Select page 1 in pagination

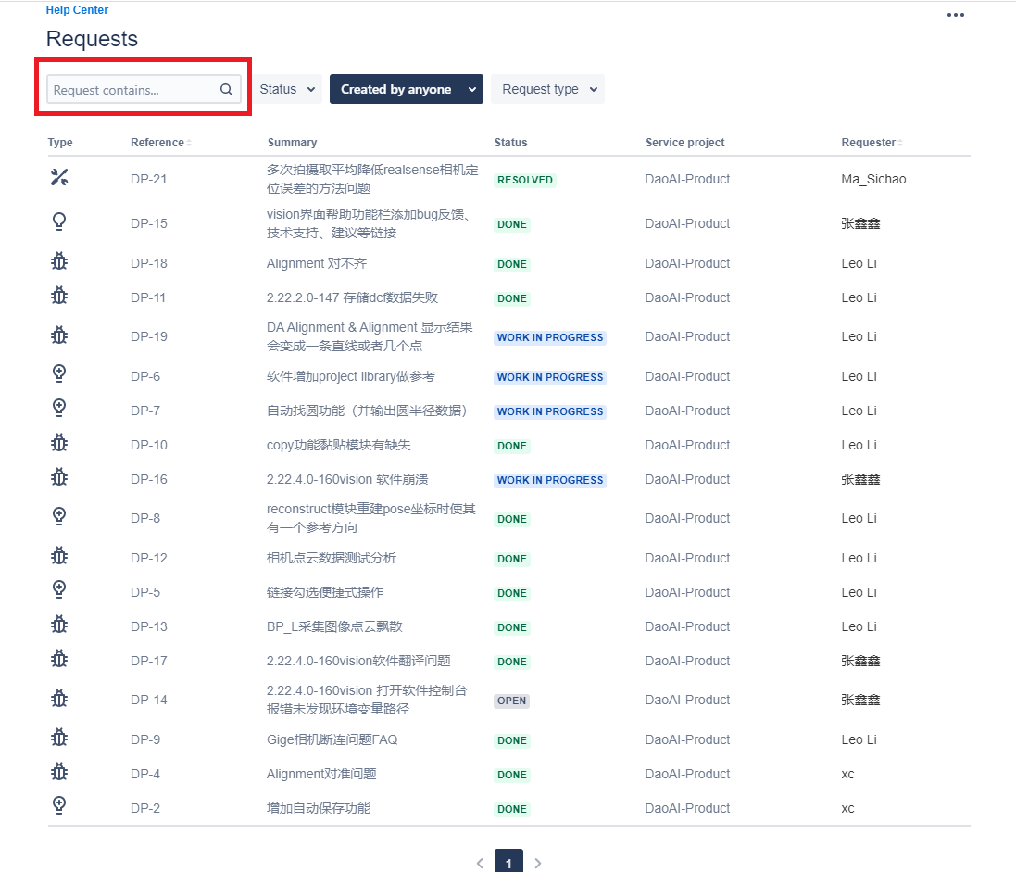click(508, 861)
